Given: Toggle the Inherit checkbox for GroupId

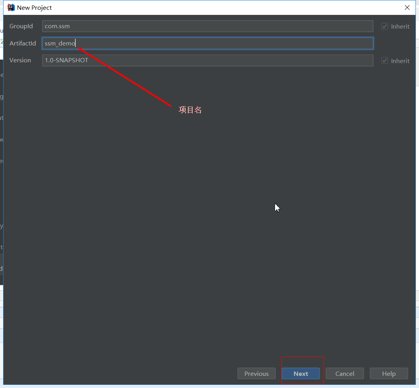Looking at the screenshot, I should coord(384,27).
